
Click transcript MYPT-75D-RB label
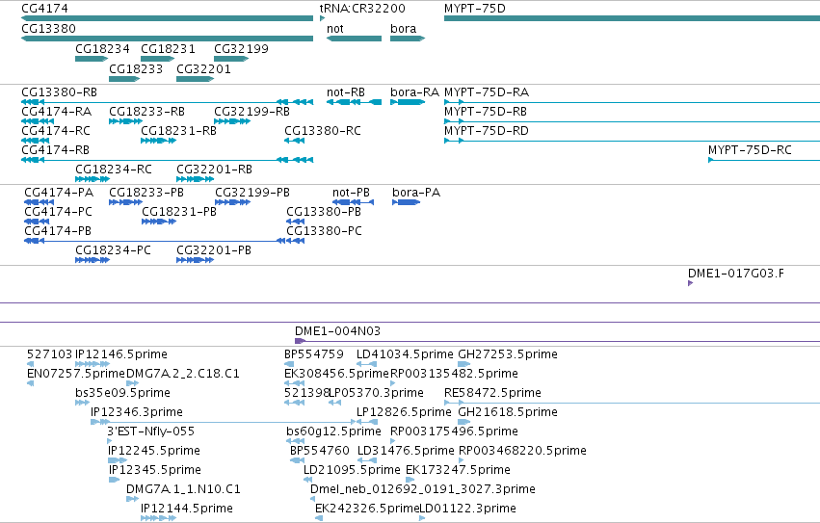pos(486,112)
